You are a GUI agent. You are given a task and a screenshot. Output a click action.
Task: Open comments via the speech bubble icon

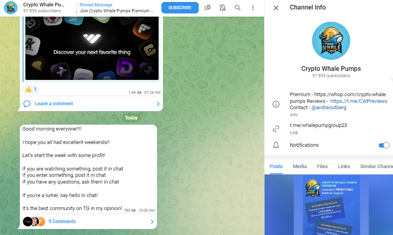27,103
